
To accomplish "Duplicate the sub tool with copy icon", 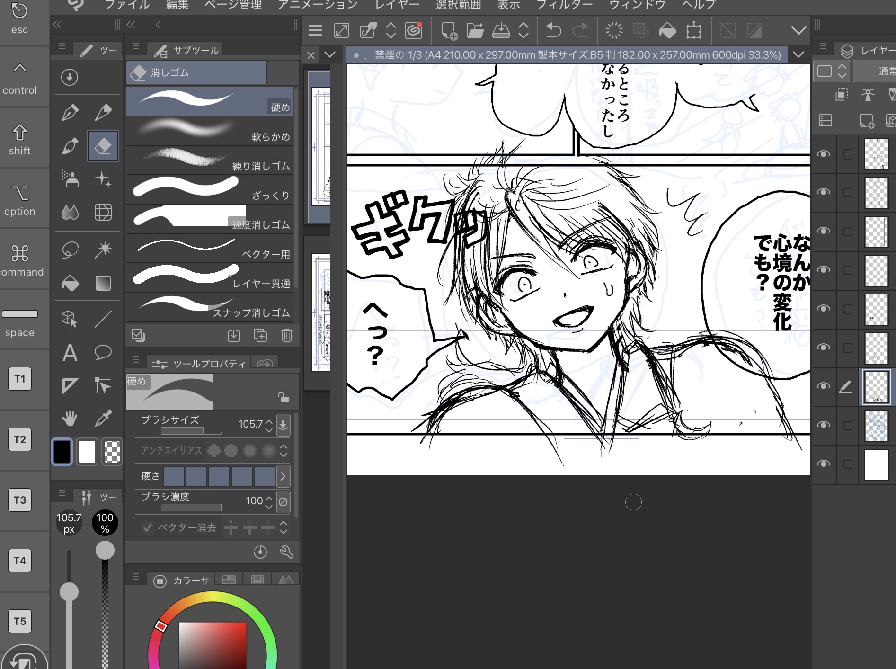I will coord(260,335).
